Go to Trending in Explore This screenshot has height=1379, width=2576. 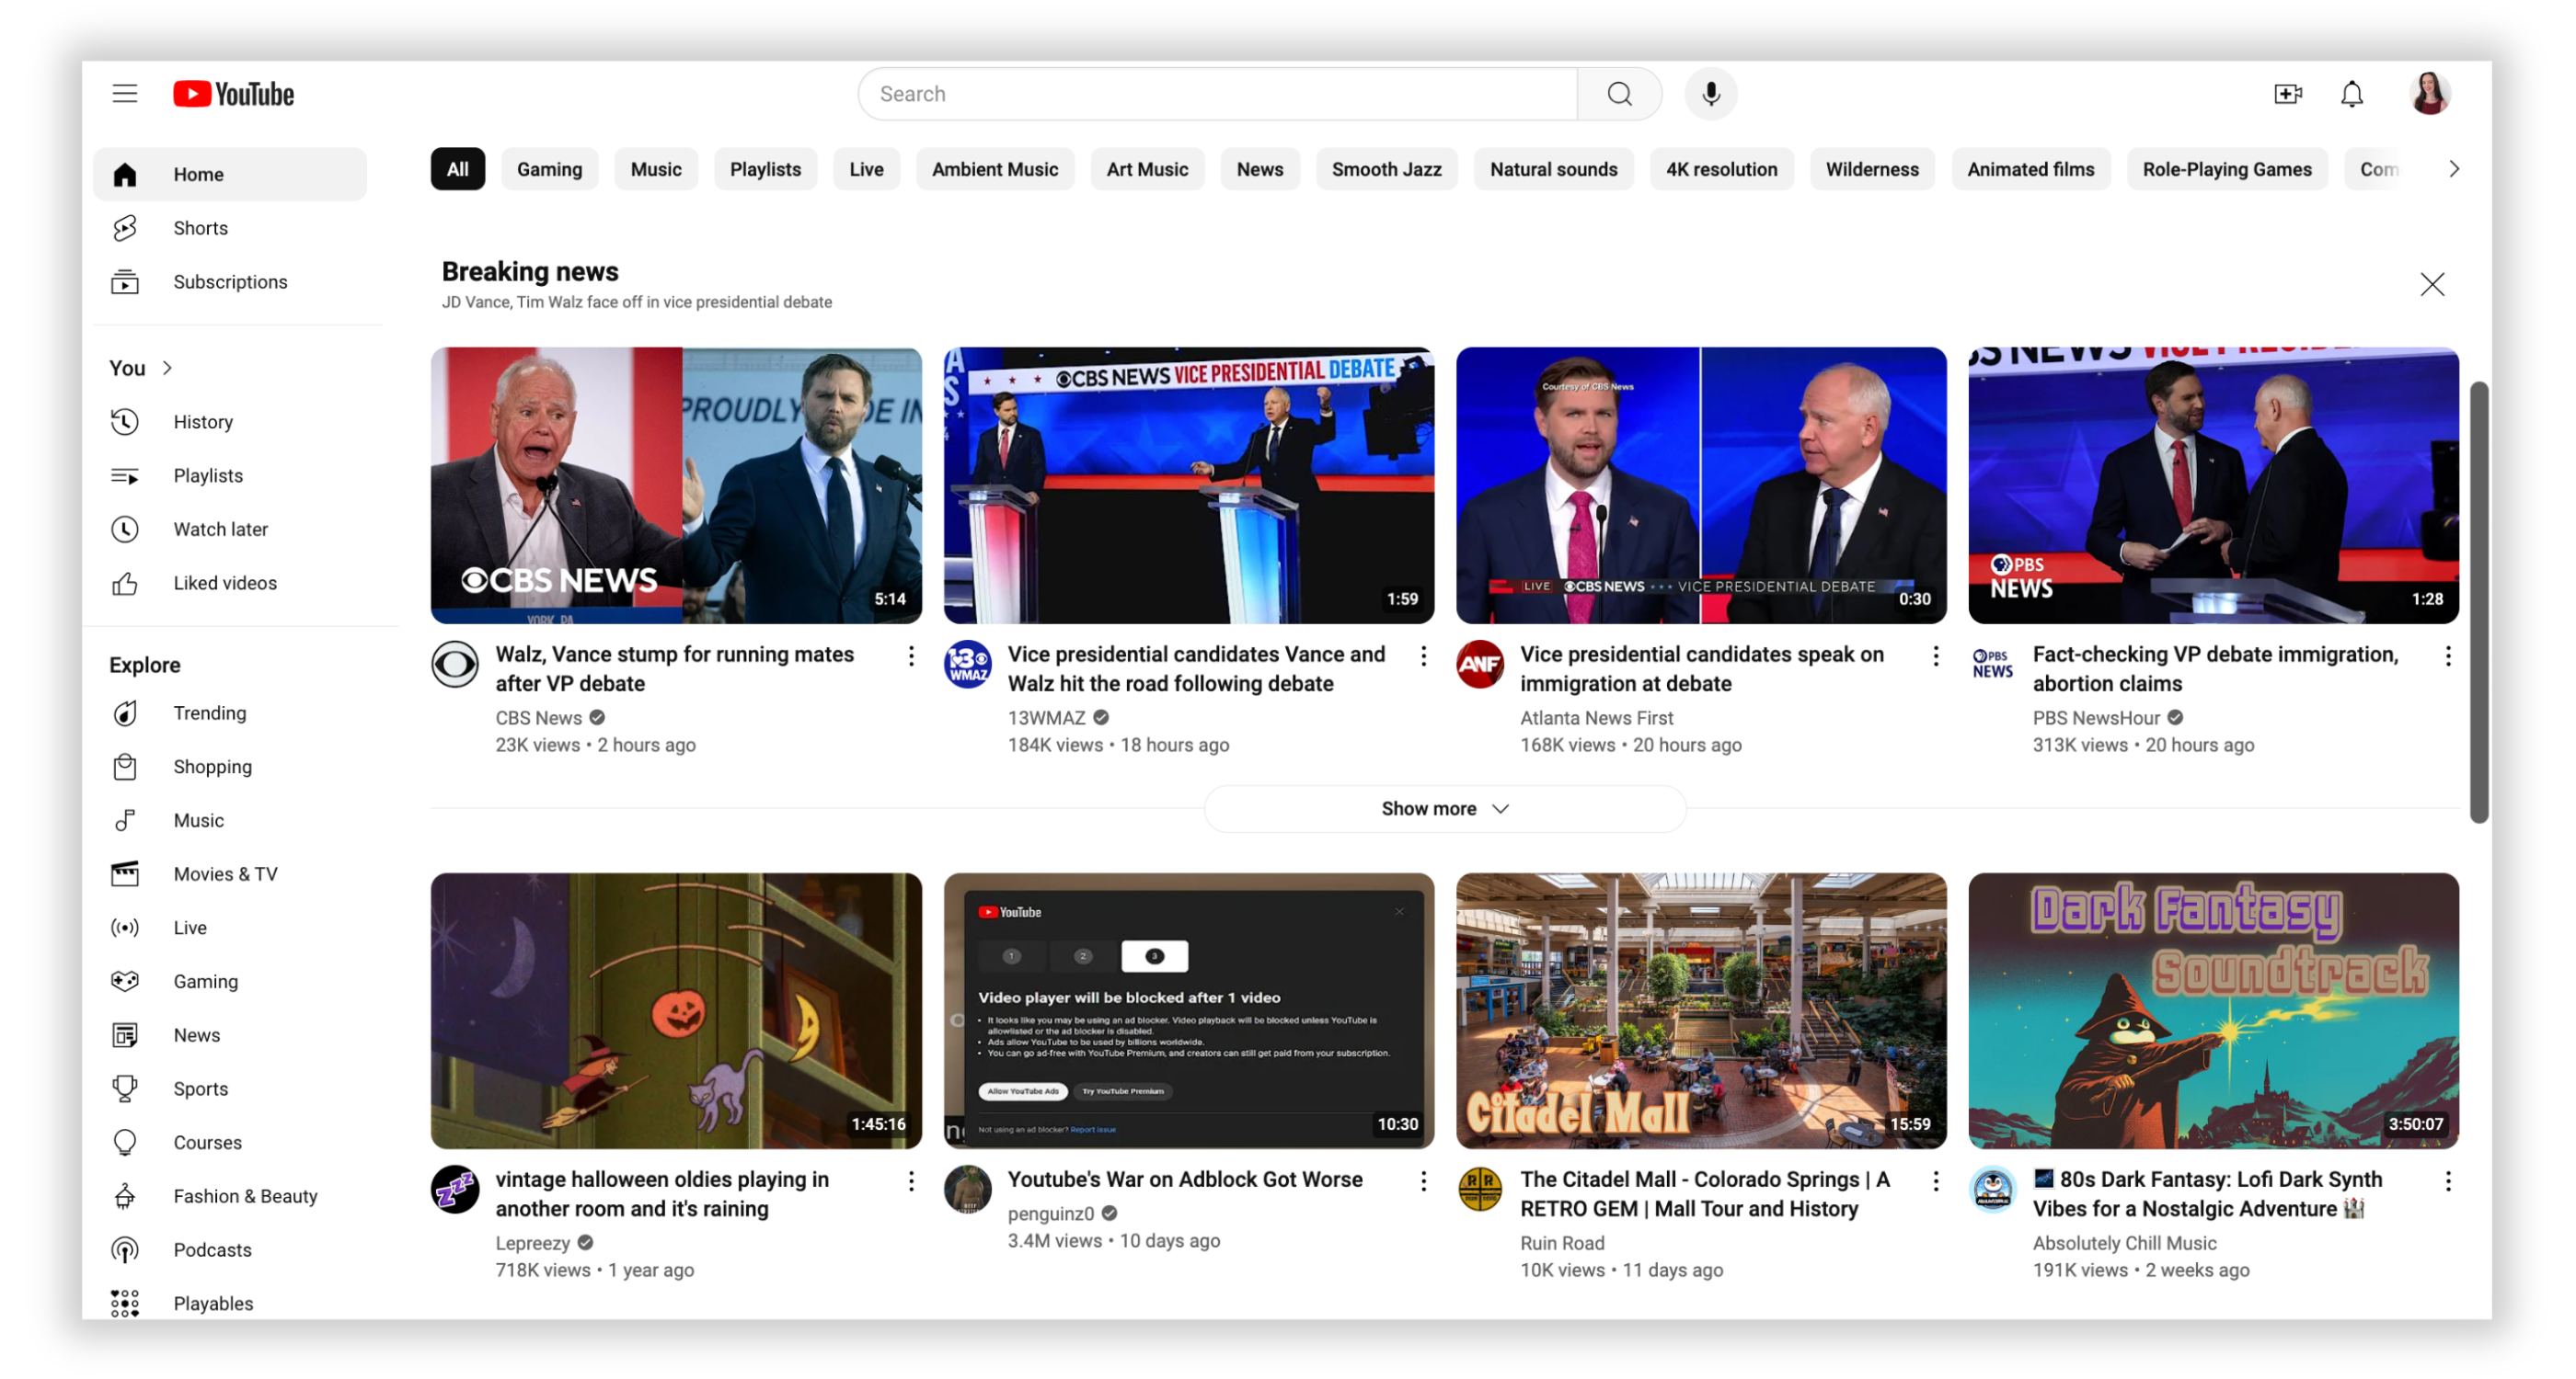(x=209, y=712)
